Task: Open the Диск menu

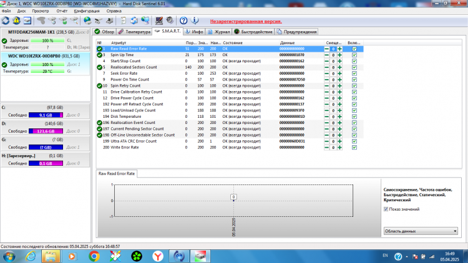Action: pyautogui.click(x=21, y=11)
